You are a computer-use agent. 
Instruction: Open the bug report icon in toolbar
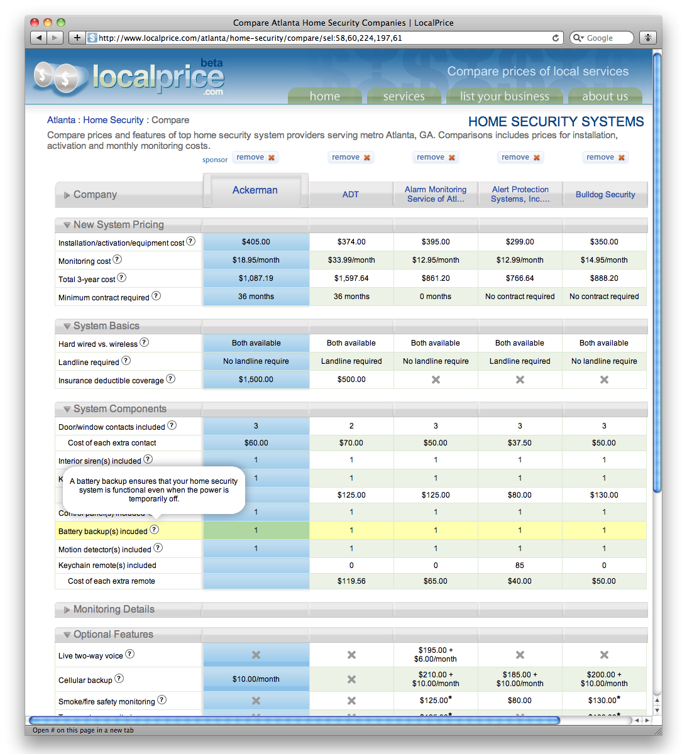[x=648, y=38]
